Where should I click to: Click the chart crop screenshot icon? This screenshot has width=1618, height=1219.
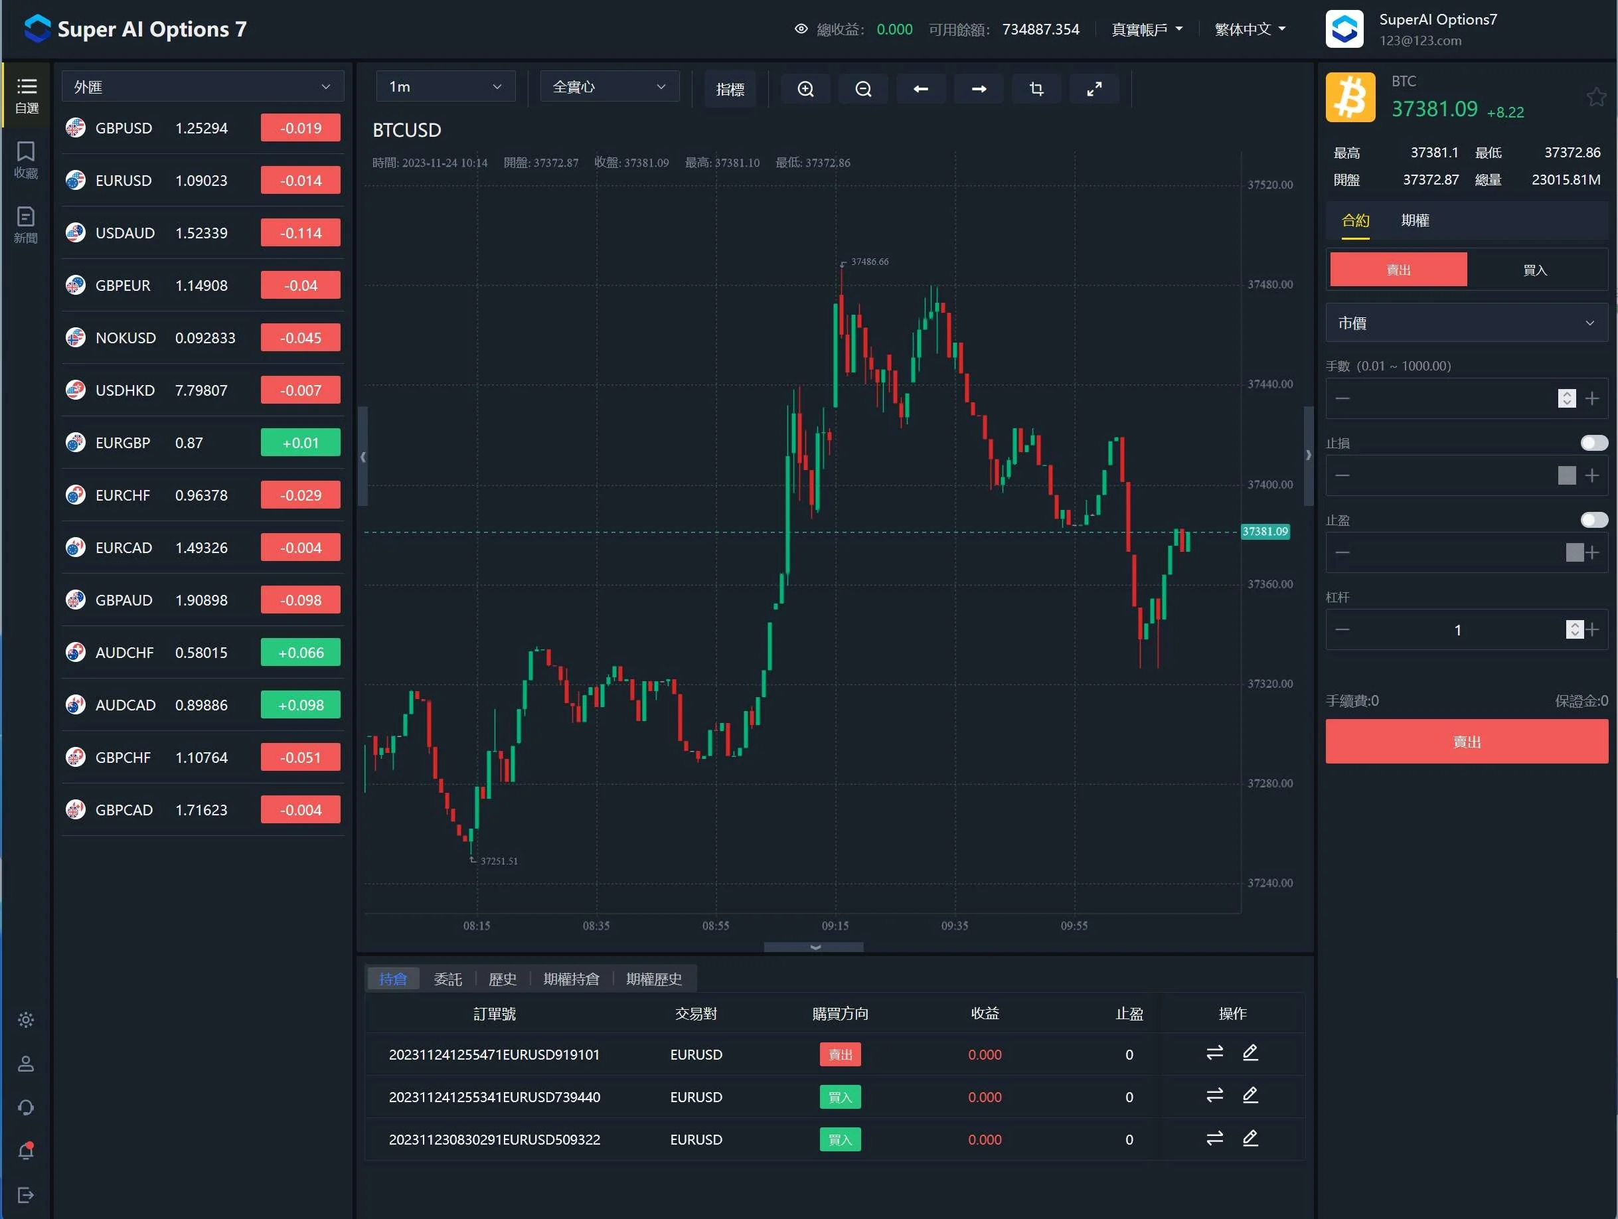click(x=1036, y=88)
